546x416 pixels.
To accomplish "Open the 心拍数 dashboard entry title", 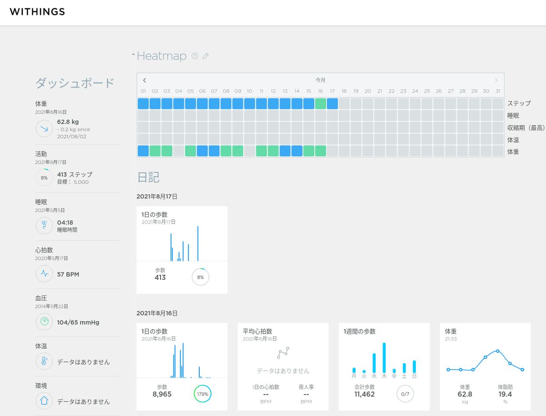I will pos(44,250).
